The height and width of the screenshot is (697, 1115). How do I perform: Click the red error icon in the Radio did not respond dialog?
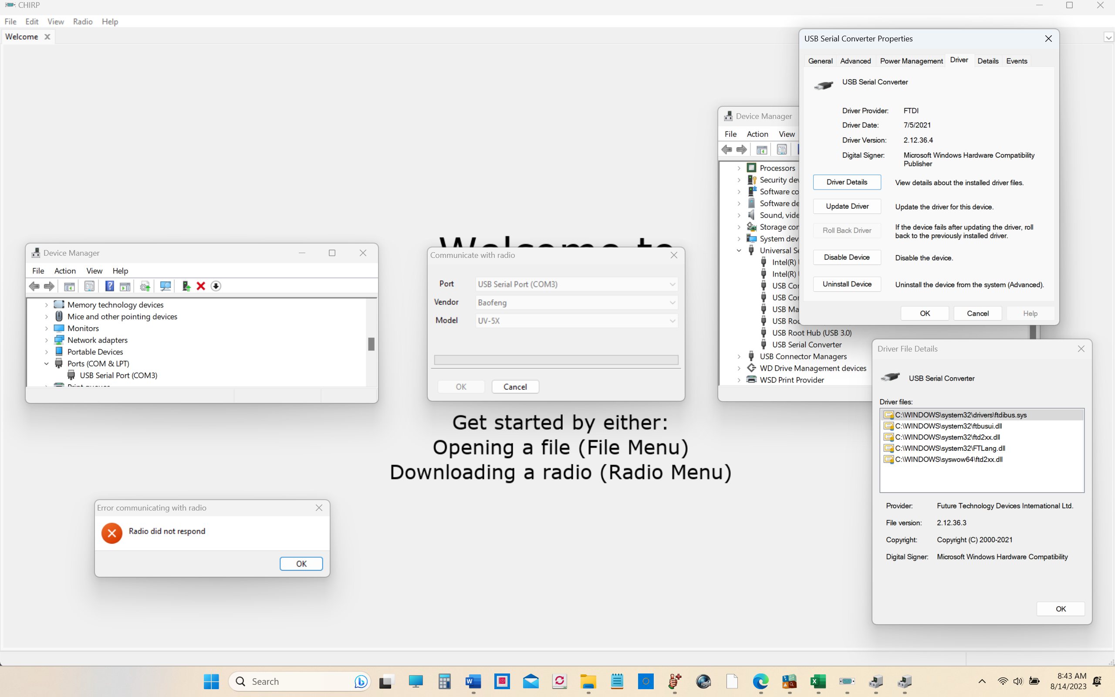[111, 533]
